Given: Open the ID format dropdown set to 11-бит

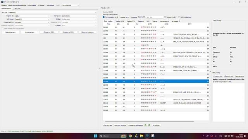Looking at the screenshot, I should pos(32,16).
